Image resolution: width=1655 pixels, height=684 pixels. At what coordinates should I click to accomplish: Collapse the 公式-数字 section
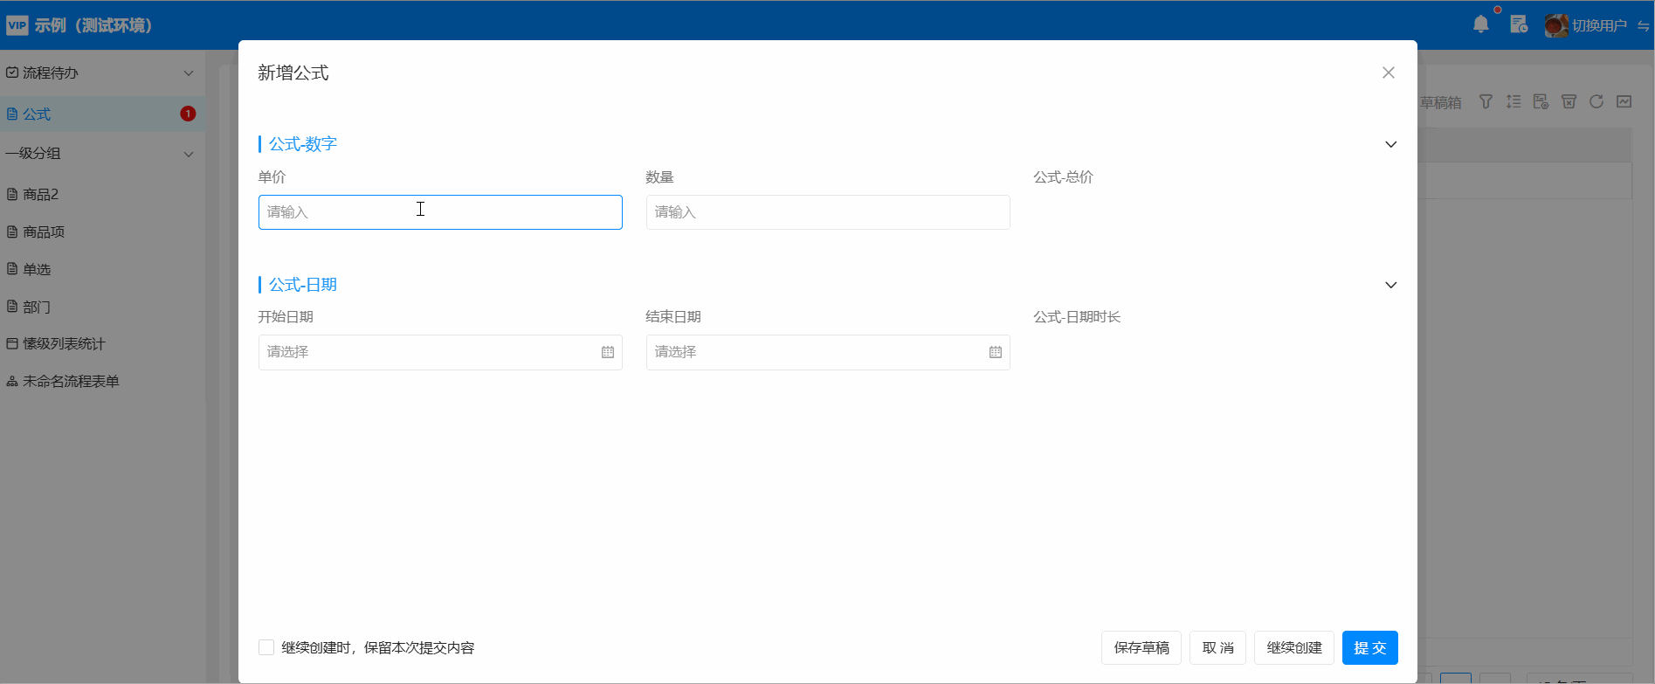1391,144
